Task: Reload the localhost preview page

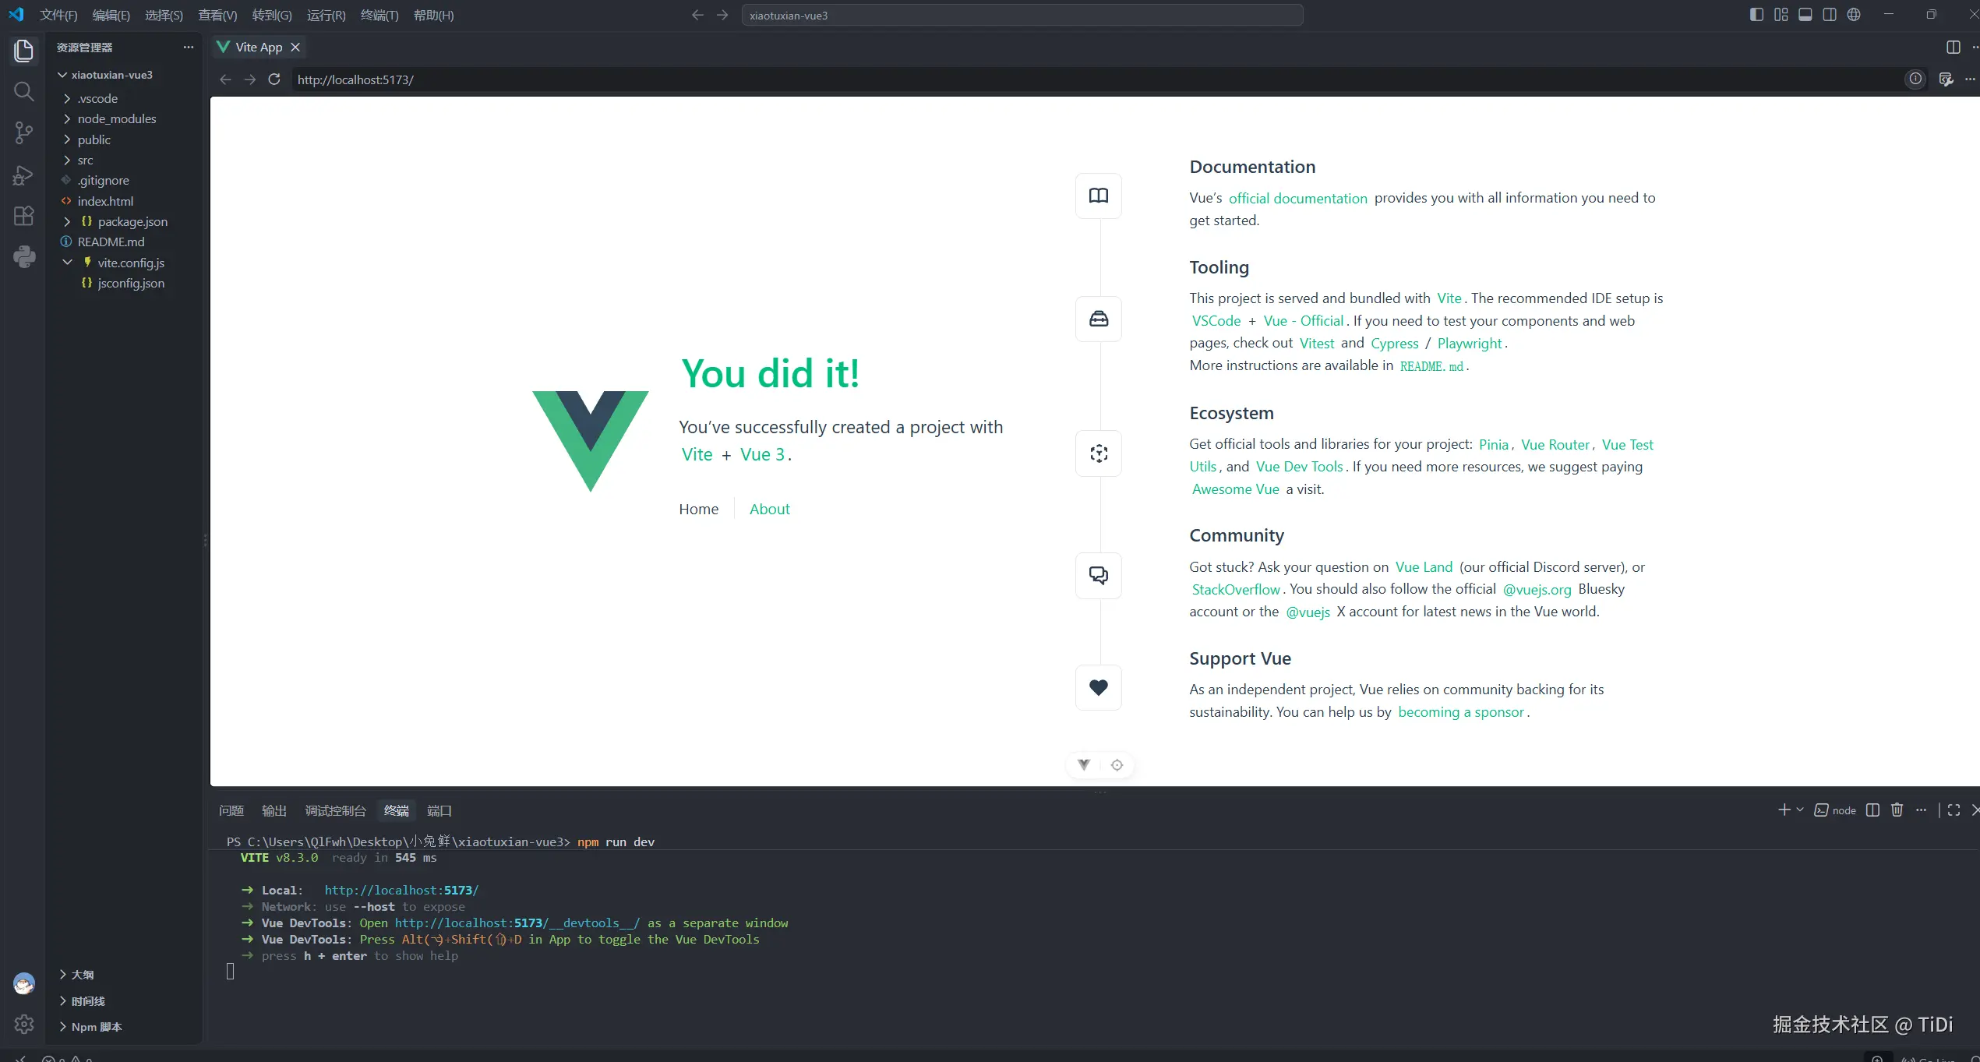Action: [274, 79]
